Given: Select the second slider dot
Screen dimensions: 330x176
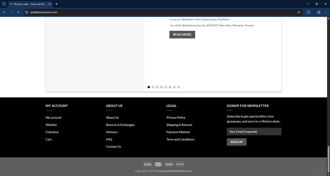Looking at the screenshot, I should pyautogui.click(x=153, y=87).
